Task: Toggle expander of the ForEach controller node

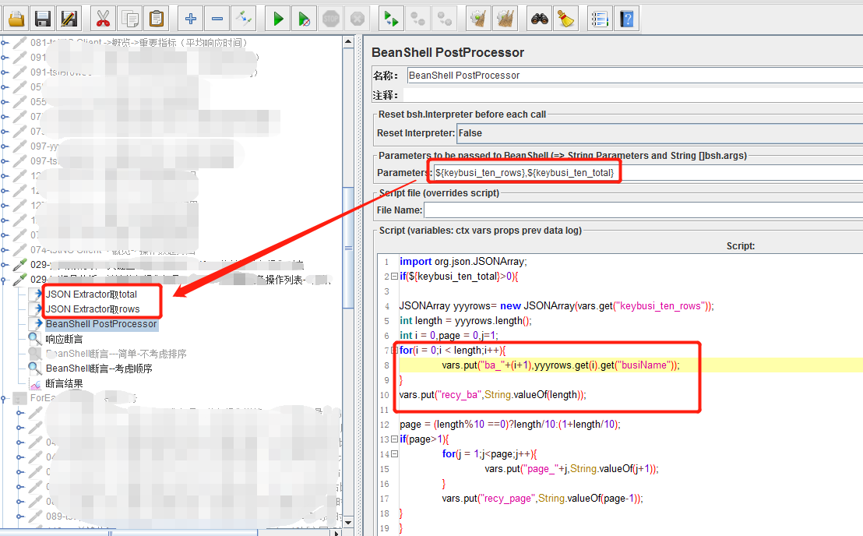Action: coord(4,398)
